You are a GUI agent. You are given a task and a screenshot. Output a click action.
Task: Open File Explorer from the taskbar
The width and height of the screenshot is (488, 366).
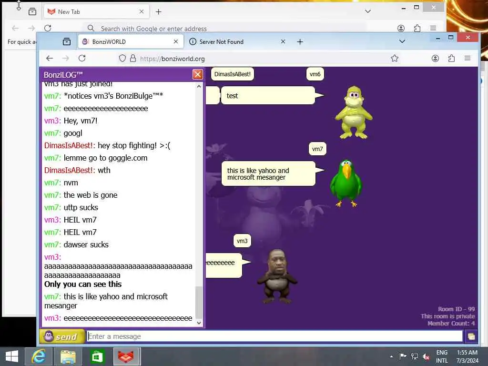point(68,356)
